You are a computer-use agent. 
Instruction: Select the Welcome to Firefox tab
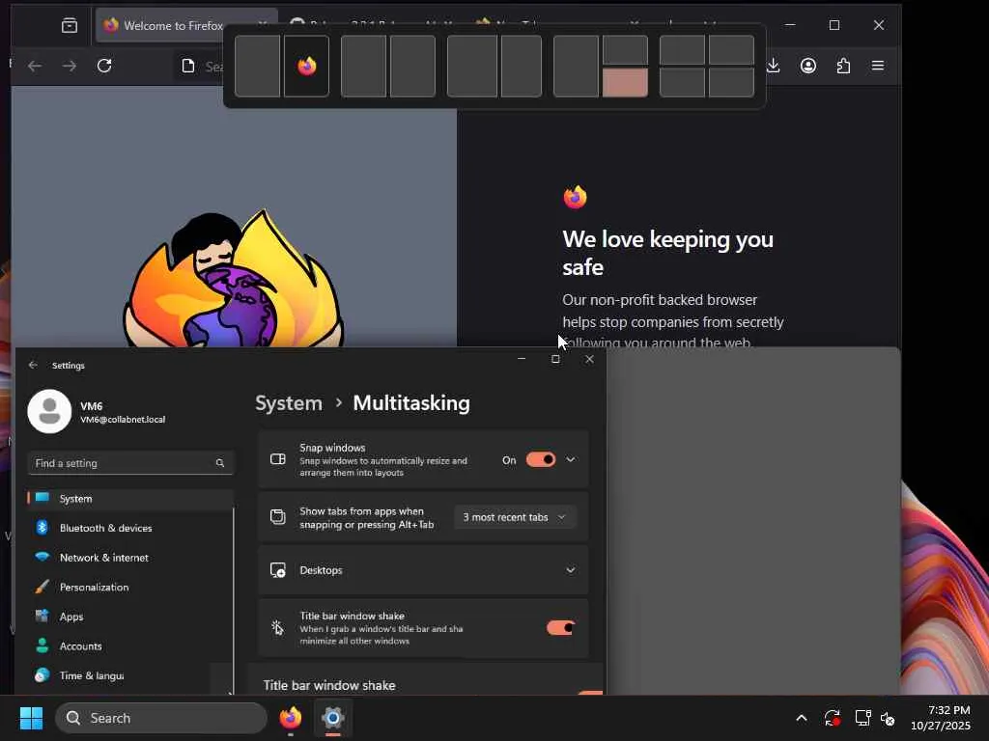click(x=174, y=25)
